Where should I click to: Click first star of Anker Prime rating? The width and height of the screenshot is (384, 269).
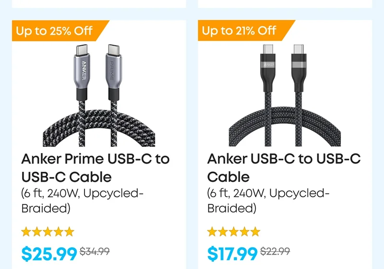[x=27, y=232]
